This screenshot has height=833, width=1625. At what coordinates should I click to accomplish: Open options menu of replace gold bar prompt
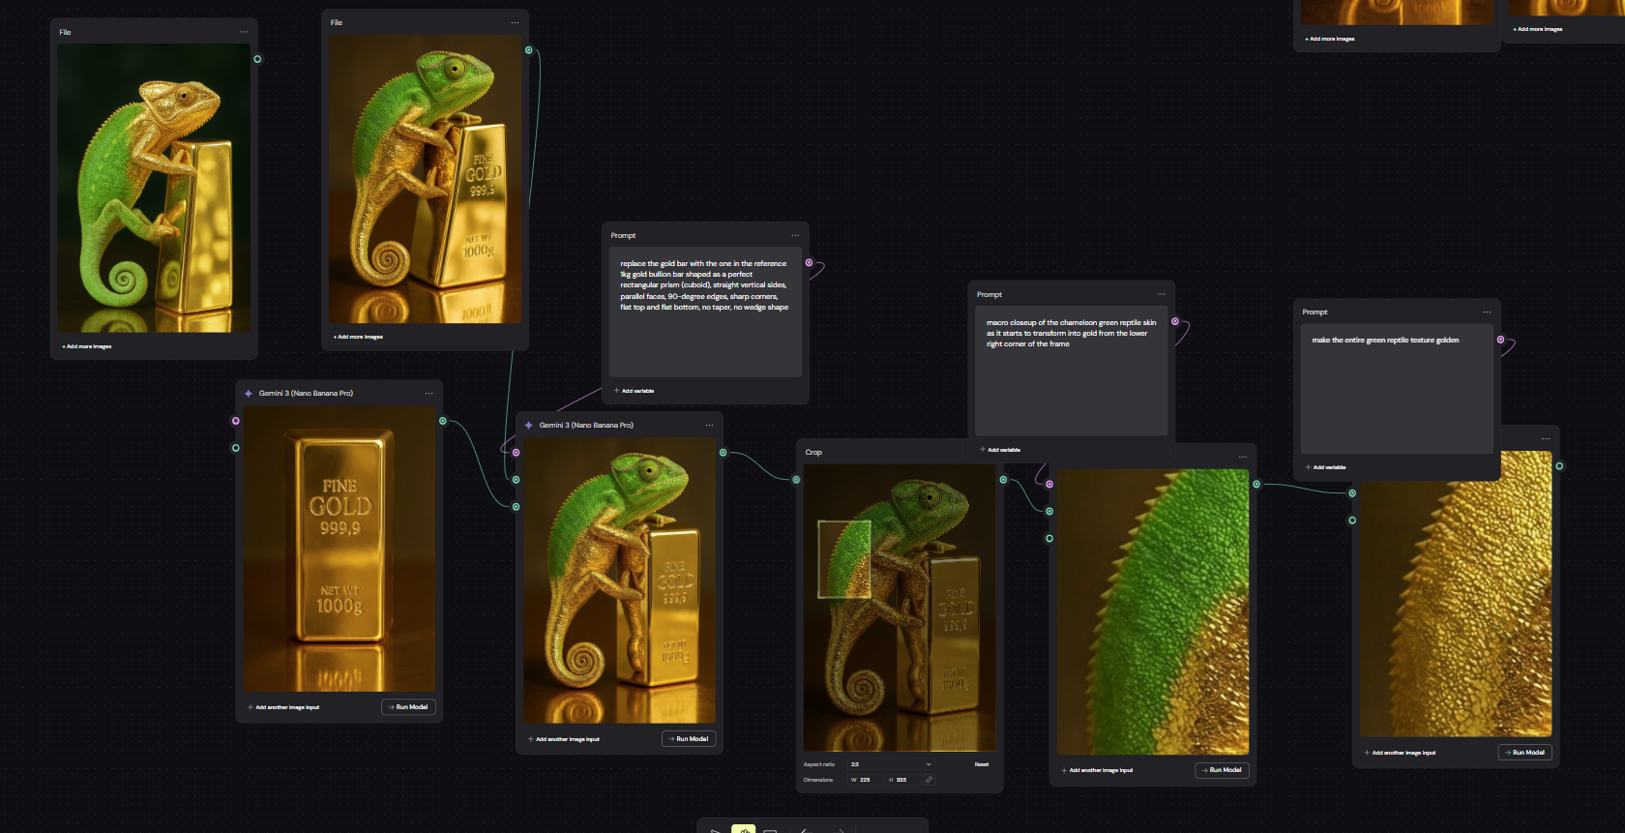point(795,235)
